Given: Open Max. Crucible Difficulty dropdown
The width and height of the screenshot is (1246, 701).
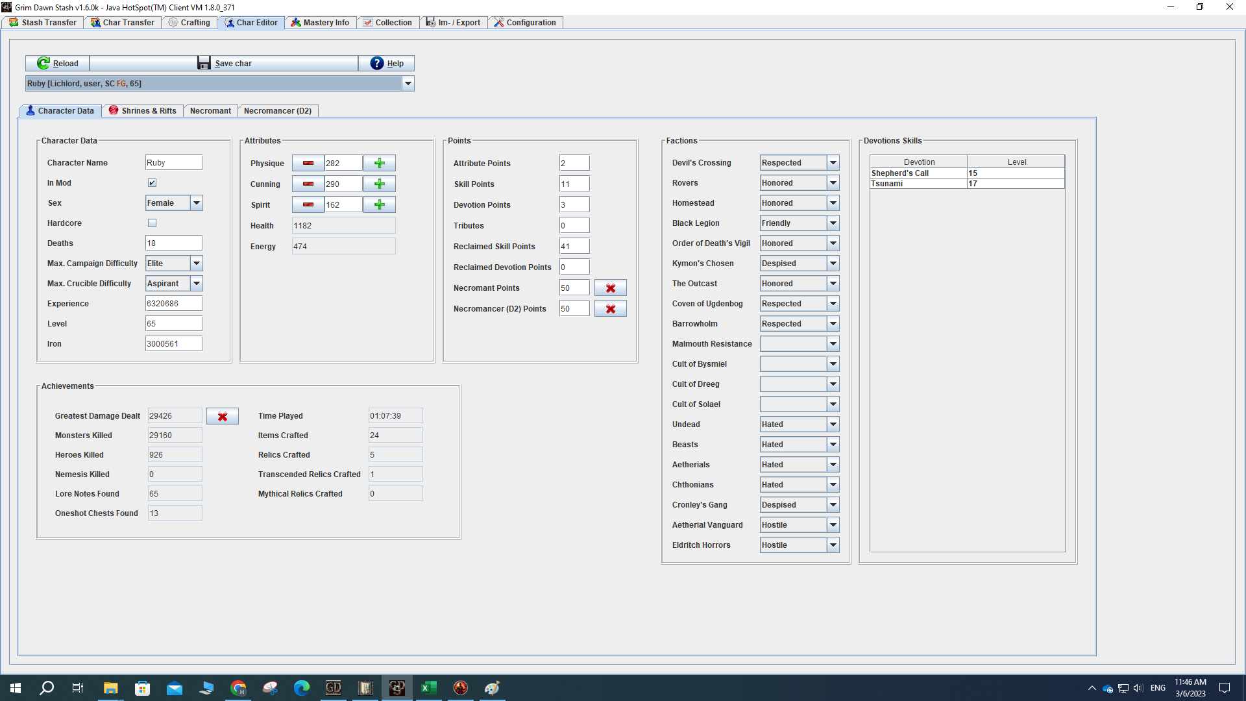Looking at the screenshot, I should point(196,284).
